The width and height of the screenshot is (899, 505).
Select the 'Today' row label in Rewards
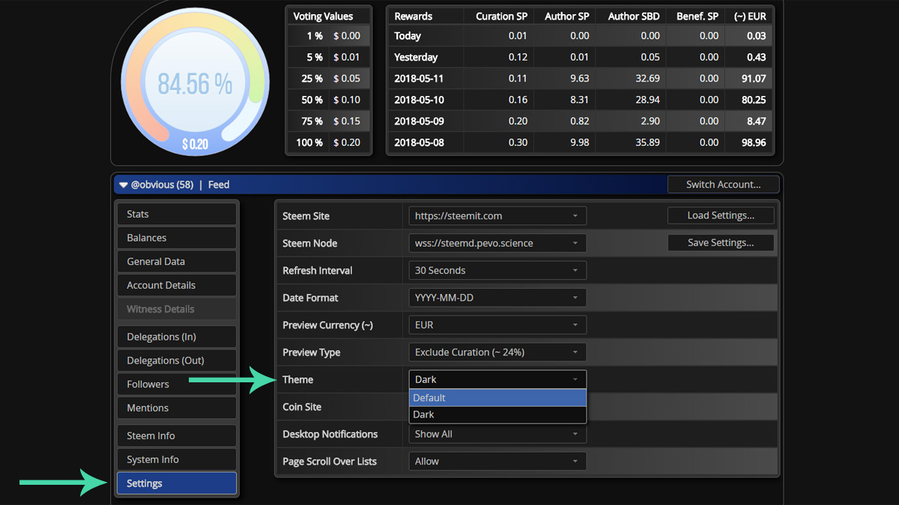pos(408,36)
